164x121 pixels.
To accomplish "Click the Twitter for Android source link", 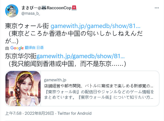I will [x=74, y=113].
